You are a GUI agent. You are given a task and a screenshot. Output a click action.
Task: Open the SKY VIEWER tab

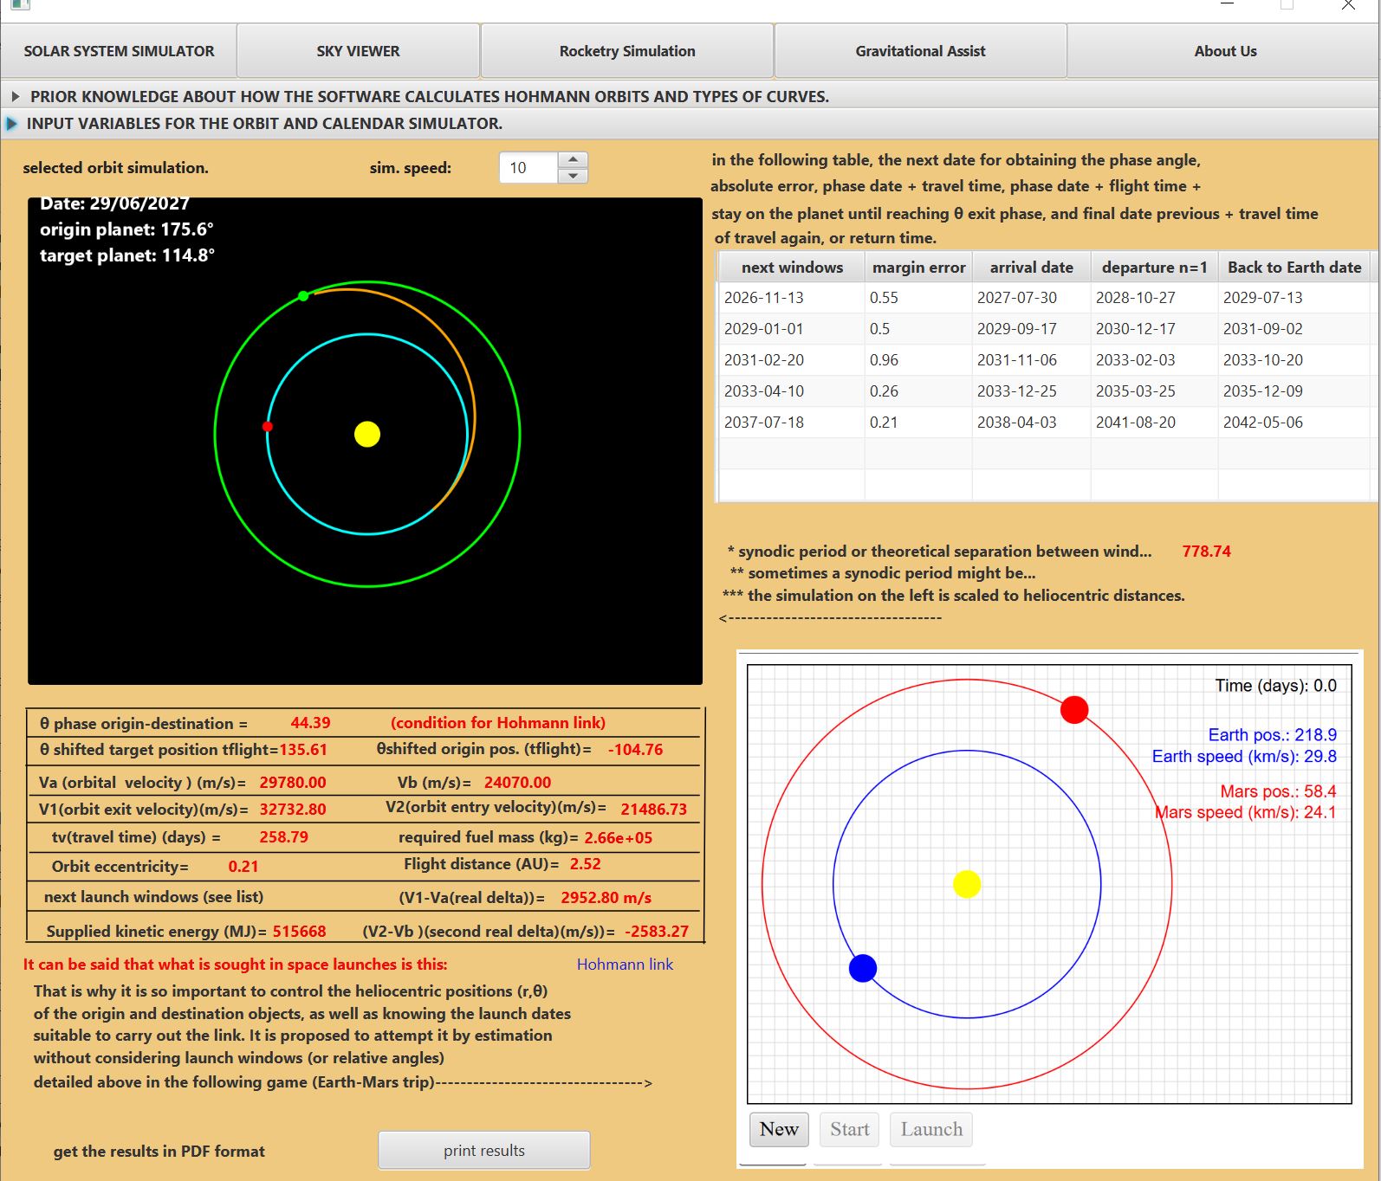(358, 51)
